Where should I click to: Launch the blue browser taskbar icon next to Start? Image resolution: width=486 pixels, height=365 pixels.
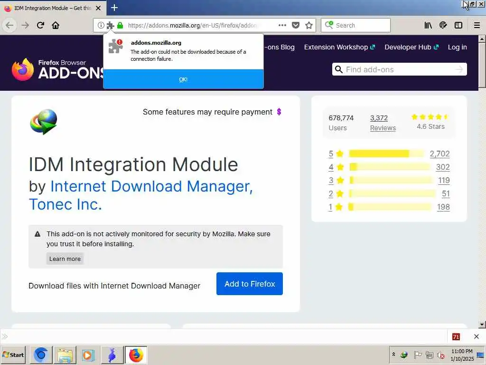coord(41,355)
